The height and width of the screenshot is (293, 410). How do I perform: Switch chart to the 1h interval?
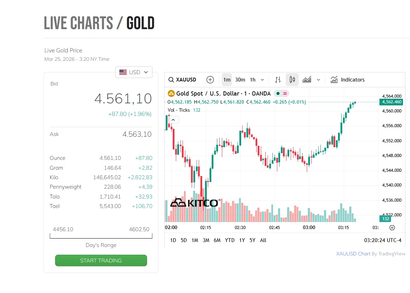tap(253, 80)
